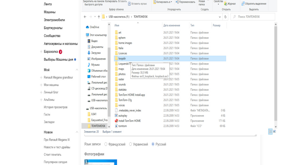The width and height of the screenshot is (294, 165).
Task: Open the Лента site menu link
Action: 48,4
